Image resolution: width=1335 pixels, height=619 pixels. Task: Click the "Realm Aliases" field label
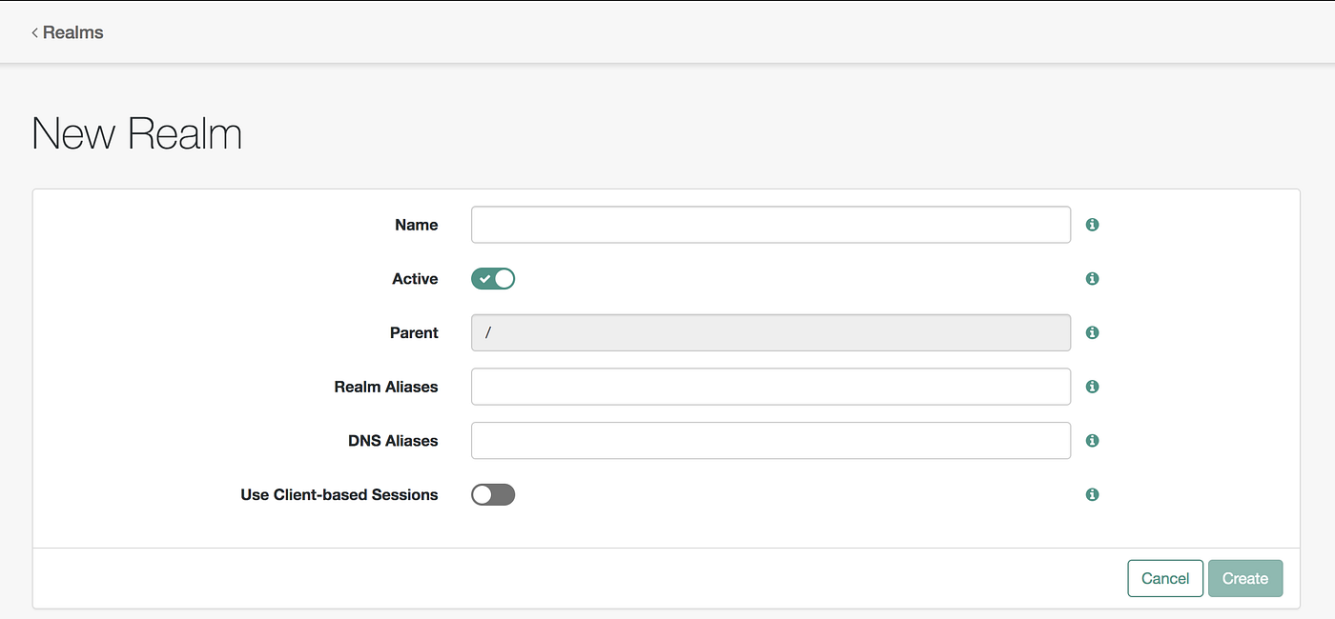pyautogui.click(x=386, y=387)
